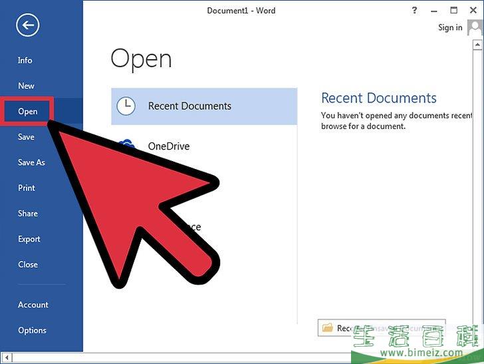
Task: Minimize the Word window
Action: (x=435, y=10)
